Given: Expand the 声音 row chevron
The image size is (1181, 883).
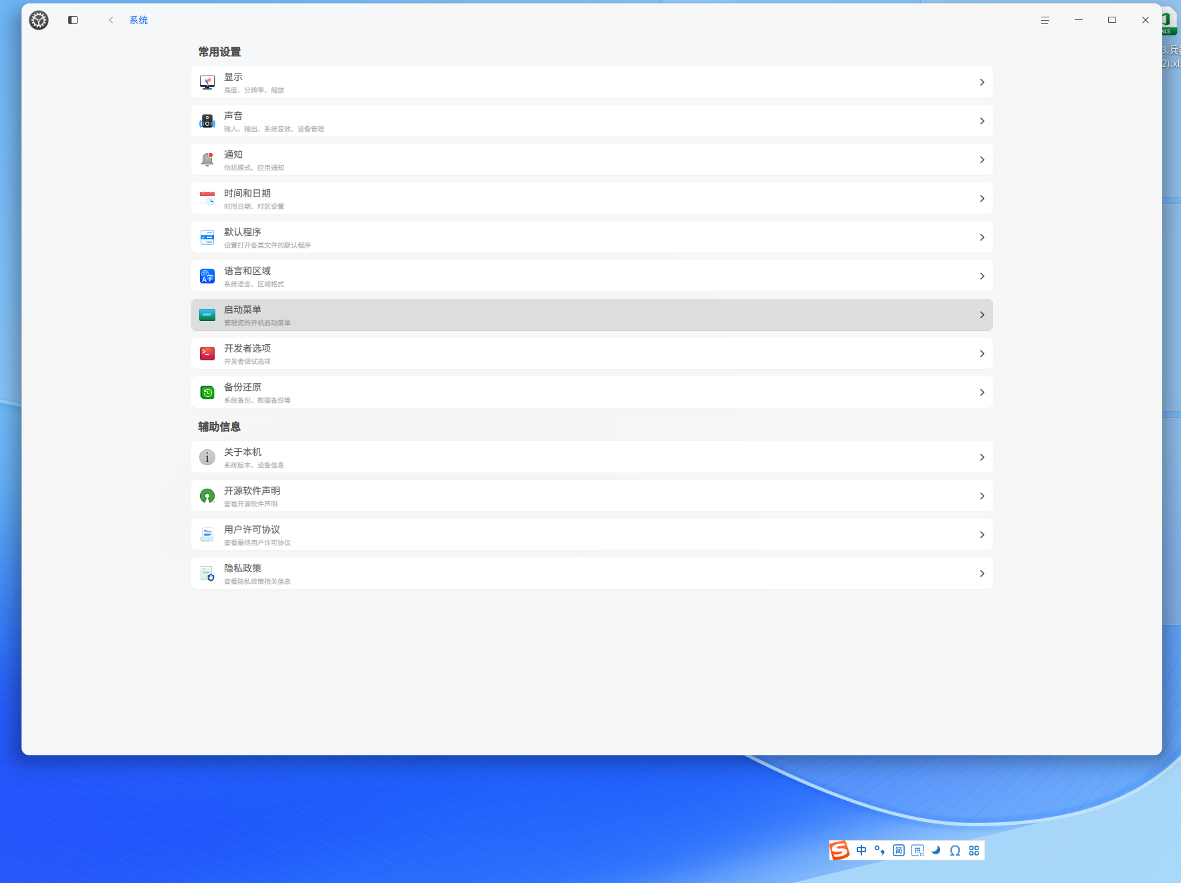Looking at the screenshot, I should point(982,121).
